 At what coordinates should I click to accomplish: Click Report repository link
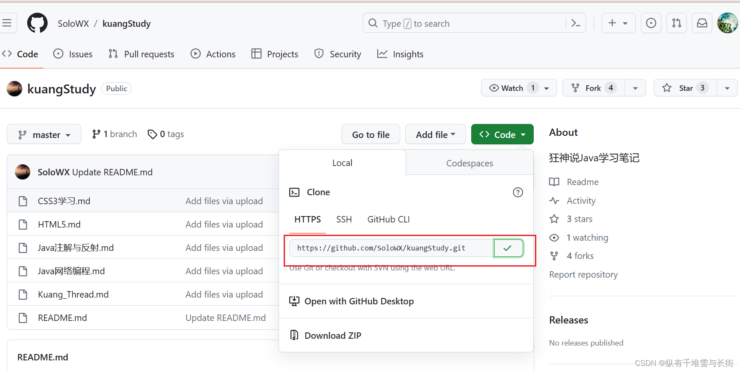(583, 275)
